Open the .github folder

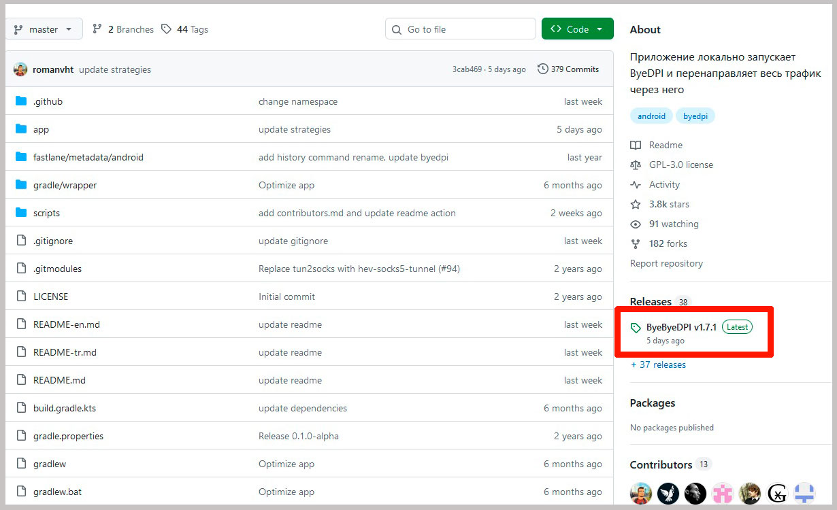tap(48, 101)
